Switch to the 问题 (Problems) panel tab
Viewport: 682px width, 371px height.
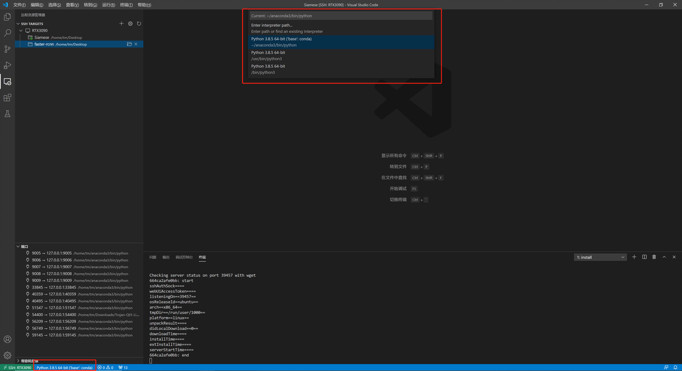click(153, 257)
